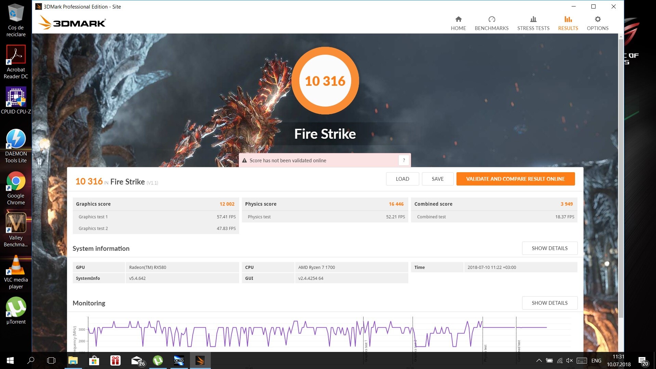Image resolution: width=656 pixels, height=369 pixels.
Task: Click the muted volume tray icon
Action: (x=569, y=360)
